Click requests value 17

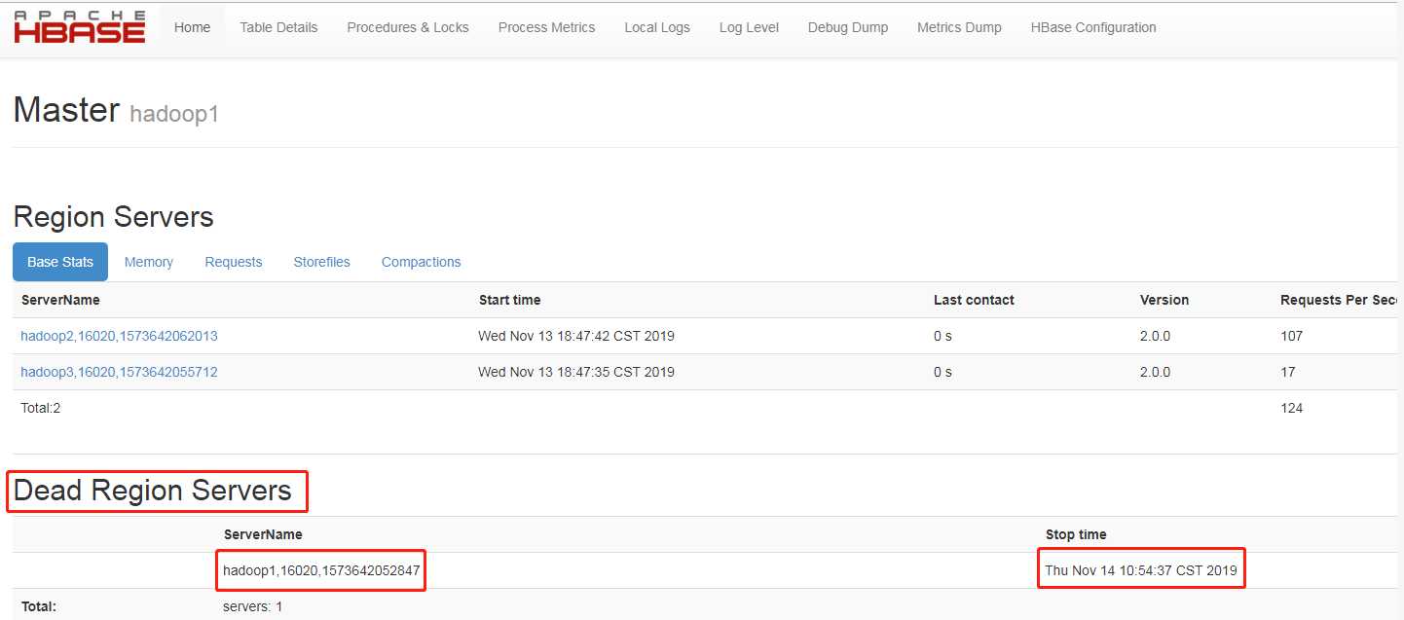[1288, 372]
